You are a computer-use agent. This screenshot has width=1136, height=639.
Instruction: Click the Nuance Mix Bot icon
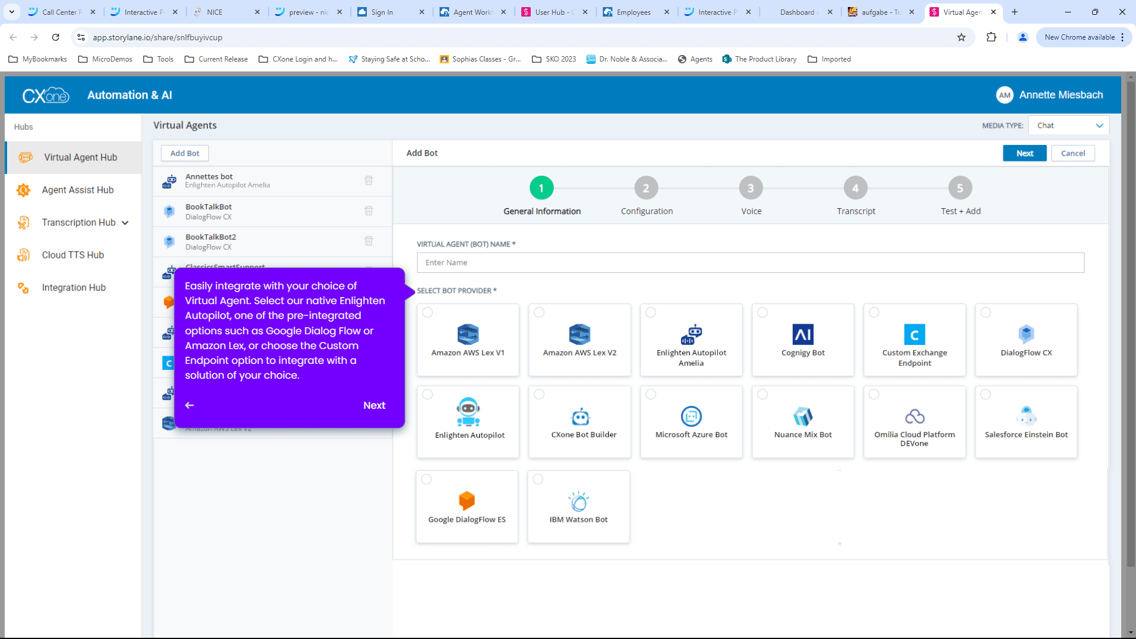[803, 417]
